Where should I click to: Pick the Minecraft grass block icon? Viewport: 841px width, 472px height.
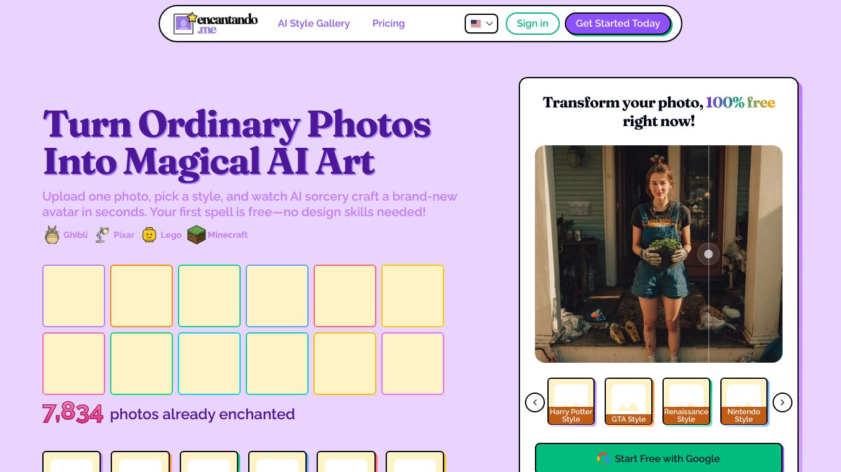(x=197, y=235)
